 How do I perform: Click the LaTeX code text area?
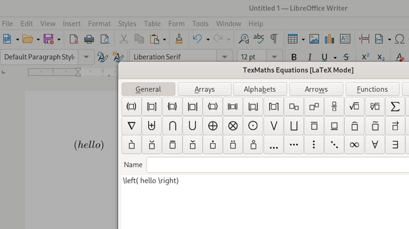pos(265,202)
